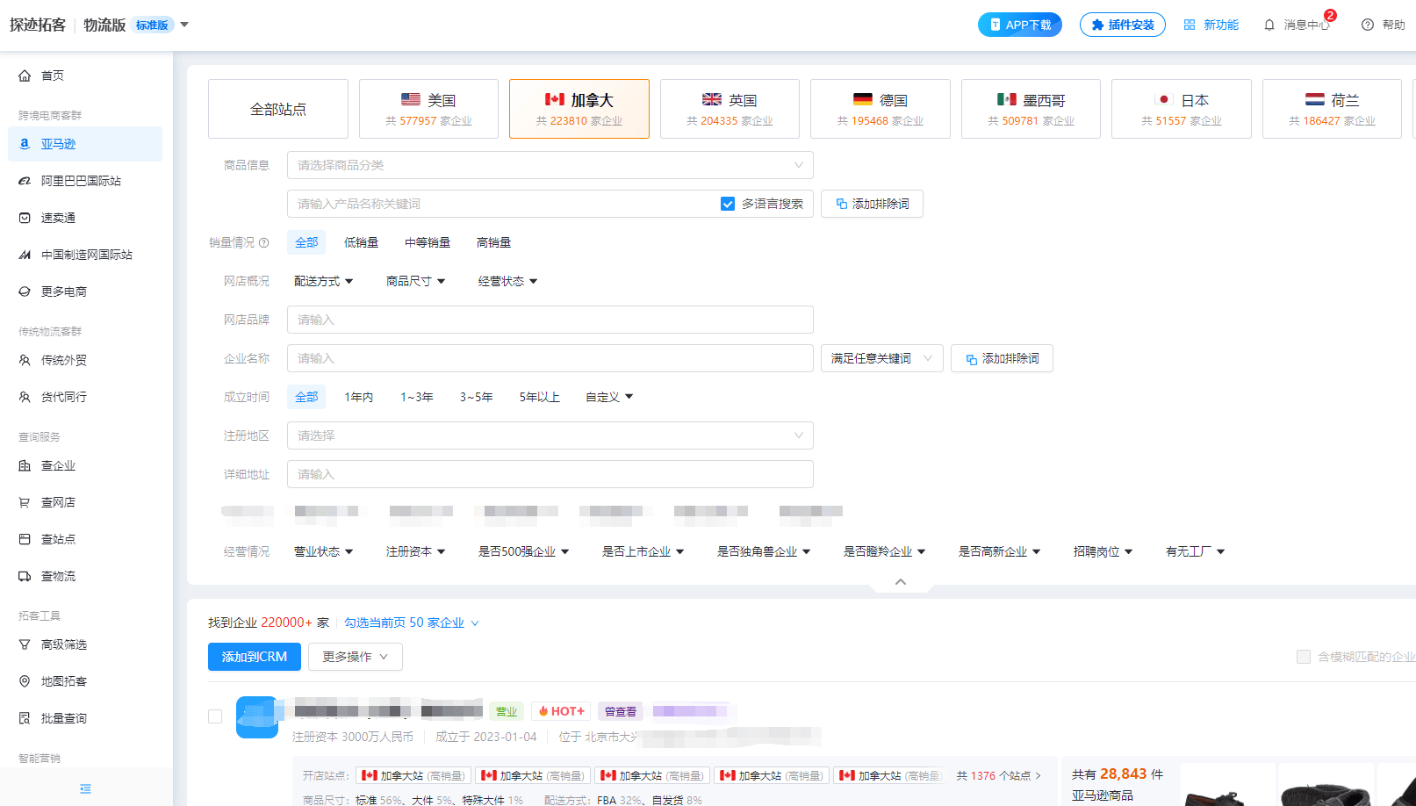The image size is (1416, 806).
Task: Focus the 详细地址 input field
Action: [550, 474]
